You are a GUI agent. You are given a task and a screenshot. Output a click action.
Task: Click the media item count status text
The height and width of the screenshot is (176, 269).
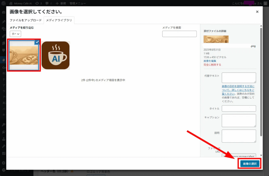[x=103, y=80]
